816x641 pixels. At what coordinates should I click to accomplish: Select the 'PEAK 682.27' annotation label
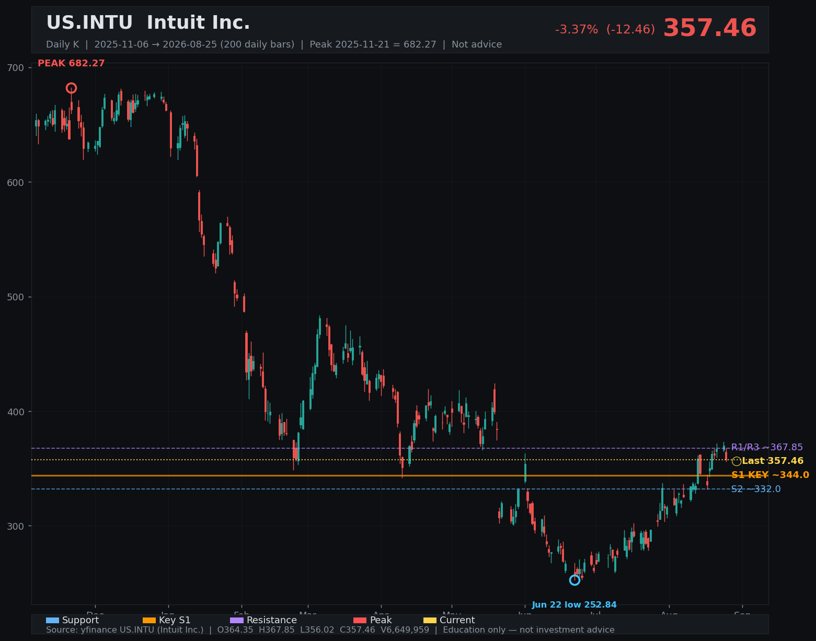(71, 63)
